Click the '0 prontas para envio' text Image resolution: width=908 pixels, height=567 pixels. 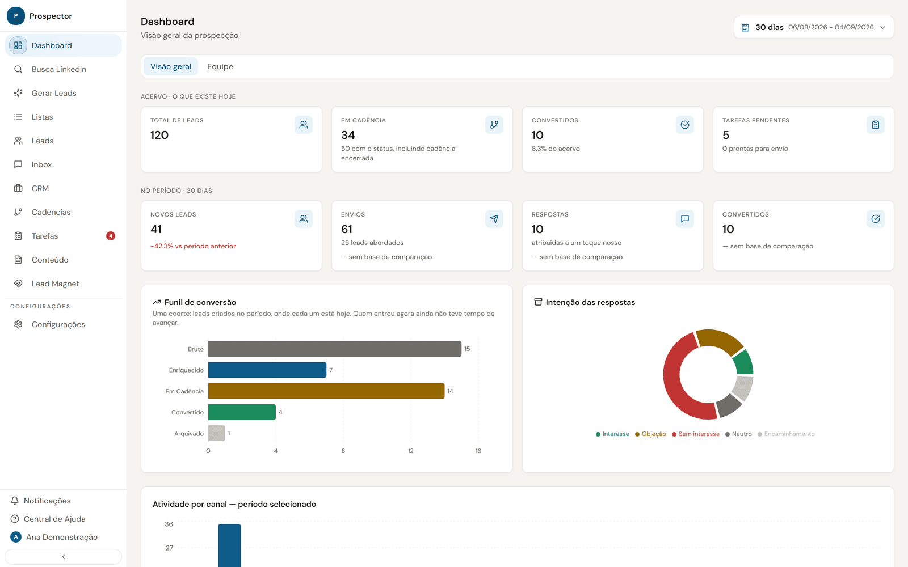(755, 149)
